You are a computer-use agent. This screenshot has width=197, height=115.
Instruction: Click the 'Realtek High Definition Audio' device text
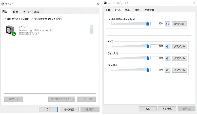click(x=36, y=30)
